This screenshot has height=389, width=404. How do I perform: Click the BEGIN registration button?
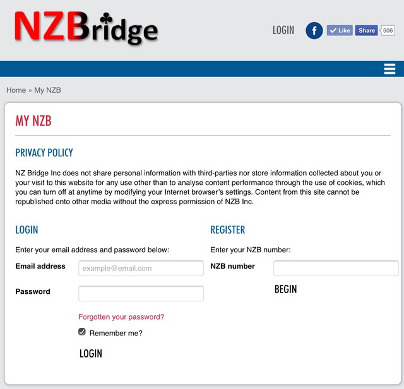point(285,289)
